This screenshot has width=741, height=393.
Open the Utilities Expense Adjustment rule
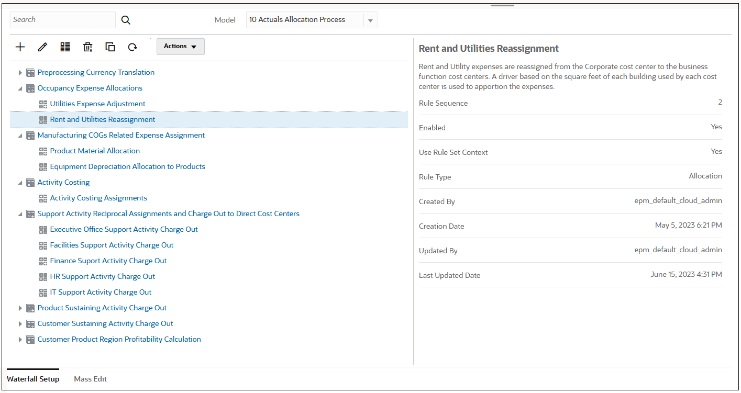(97, 104)
